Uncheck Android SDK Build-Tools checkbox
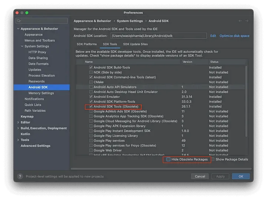The height and width of the screenshot is (200, 267). [x=91, y=67]
